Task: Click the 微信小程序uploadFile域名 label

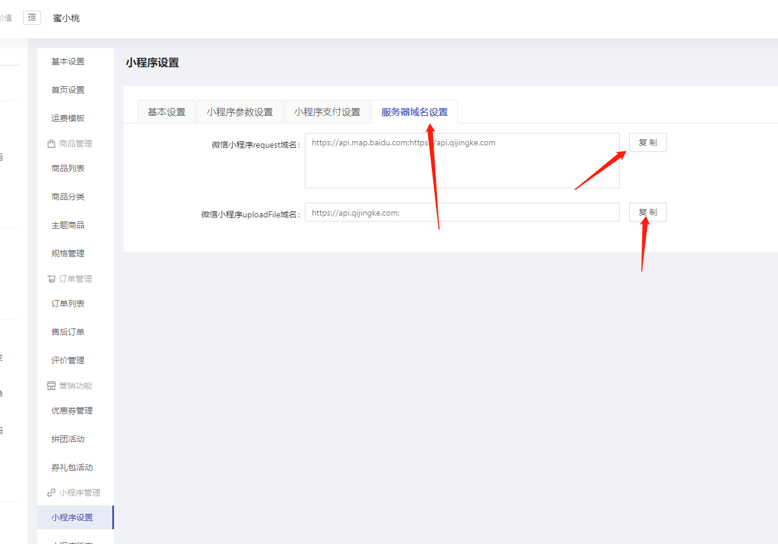Action: pyautogui.click(x=251, y=214)
